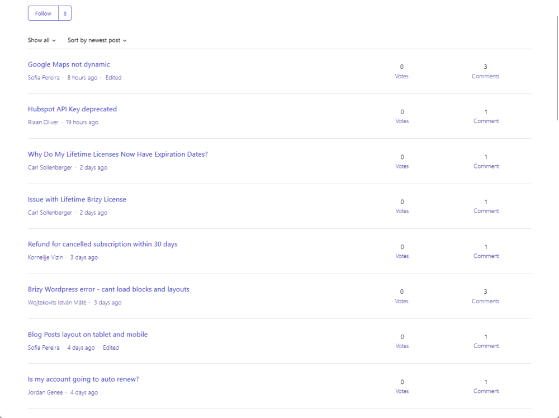Click the Votes count on Refund post
The width and height of the screenshot is (559, 418).
point(402,251)
